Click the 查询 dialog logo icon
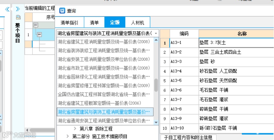Screen dimensions: 274x140 click(x=62, y=11)
